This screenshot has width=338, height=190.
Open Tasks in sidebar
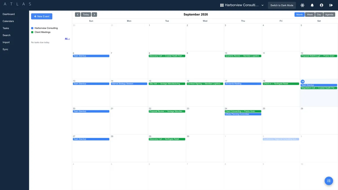[x=6, y=28]
